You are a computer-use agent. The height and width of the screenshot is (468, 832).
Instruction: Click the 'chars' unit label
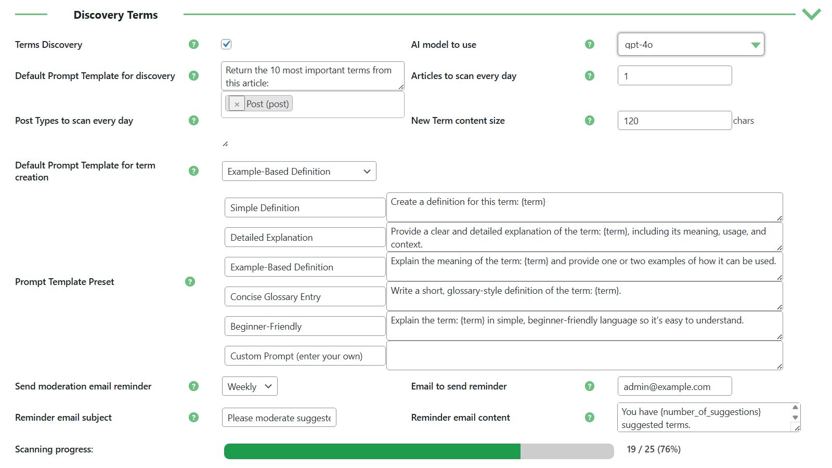point(744,121)
